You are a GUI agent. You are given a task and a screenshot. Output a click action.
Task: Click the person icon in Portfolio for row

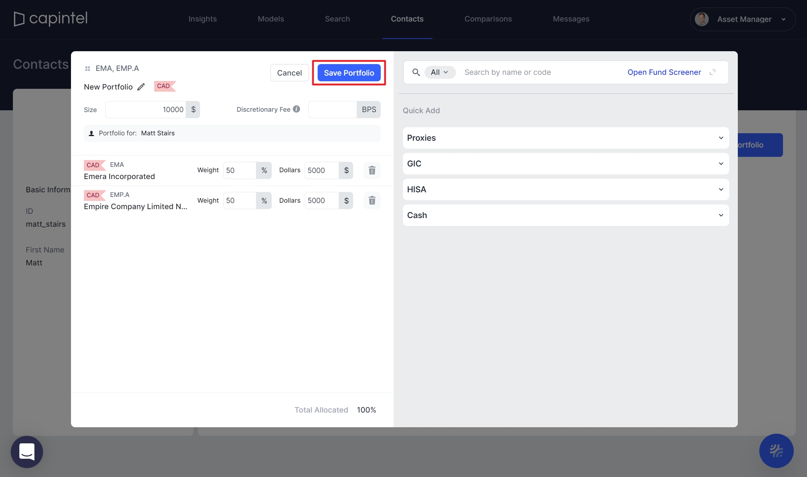point(91,133)
